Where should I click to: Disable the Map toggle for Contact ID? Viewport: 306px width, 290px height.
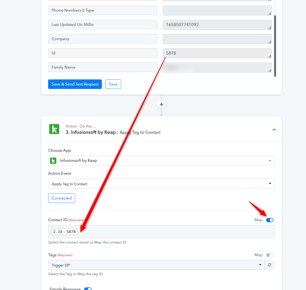(270, 220)
